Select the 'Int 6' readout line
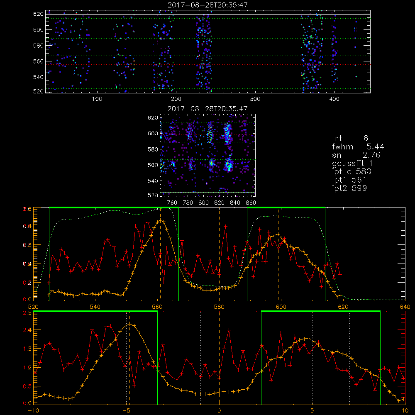415x415 pixels. tap(350, 138)
